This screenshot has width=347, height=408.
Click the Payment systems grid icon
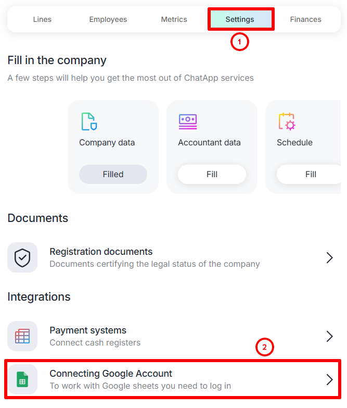(x=22, y=336)
